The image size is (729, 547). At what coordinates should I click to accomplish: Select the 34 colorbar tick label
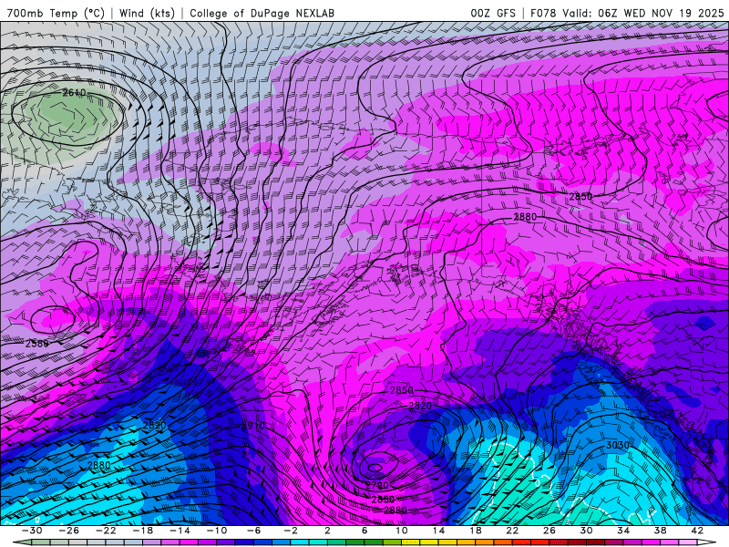[x=623, y=531]
